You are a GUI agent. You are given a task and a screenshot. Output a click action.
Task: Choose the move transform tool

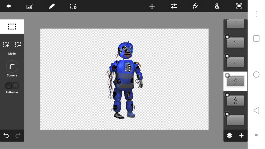(x=152, y=6)
